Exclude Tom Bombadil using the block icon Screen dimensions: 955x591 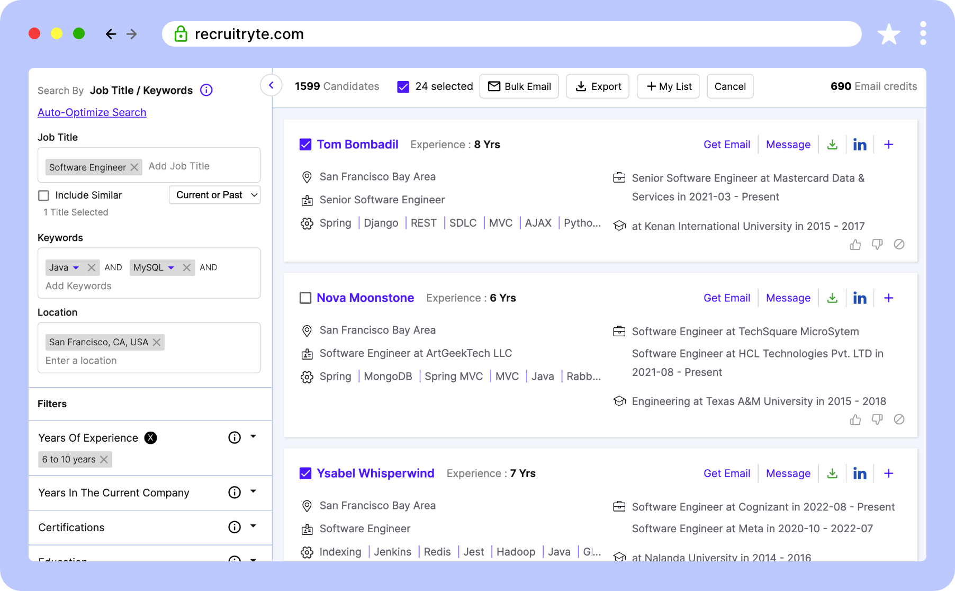coord(900,244)
